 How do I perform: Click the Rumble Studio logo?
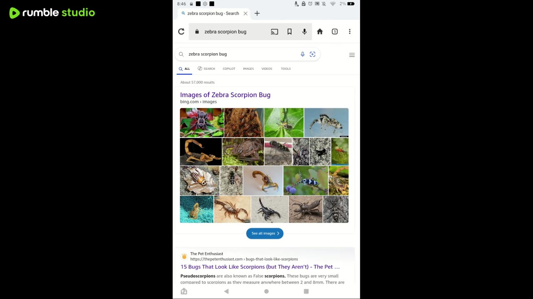click(52, 13)
